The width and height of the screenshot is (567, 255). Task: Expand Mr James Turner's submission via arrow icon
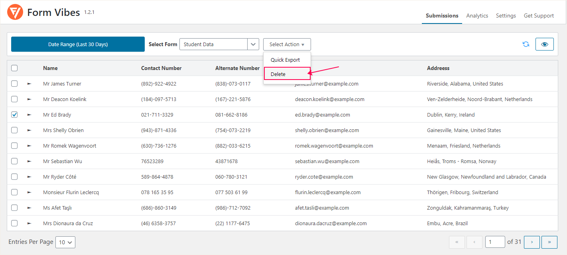tap(29, 84)
